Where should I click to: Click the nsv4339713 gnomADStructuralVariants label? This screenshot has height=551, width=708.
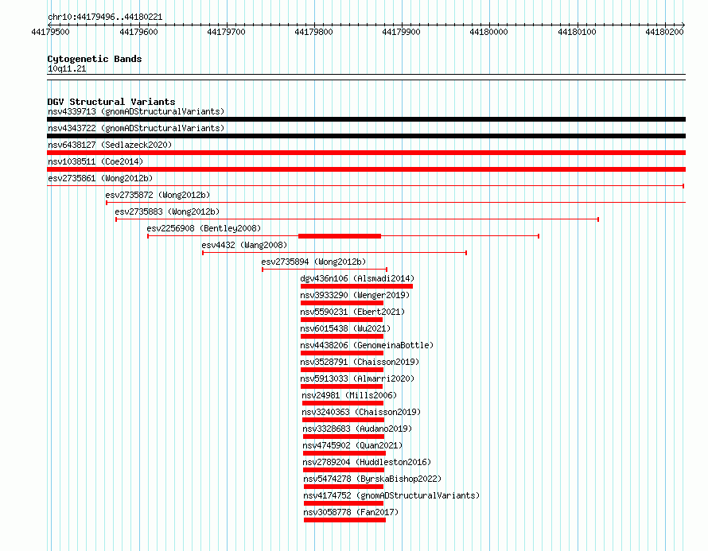click(136, 111)
